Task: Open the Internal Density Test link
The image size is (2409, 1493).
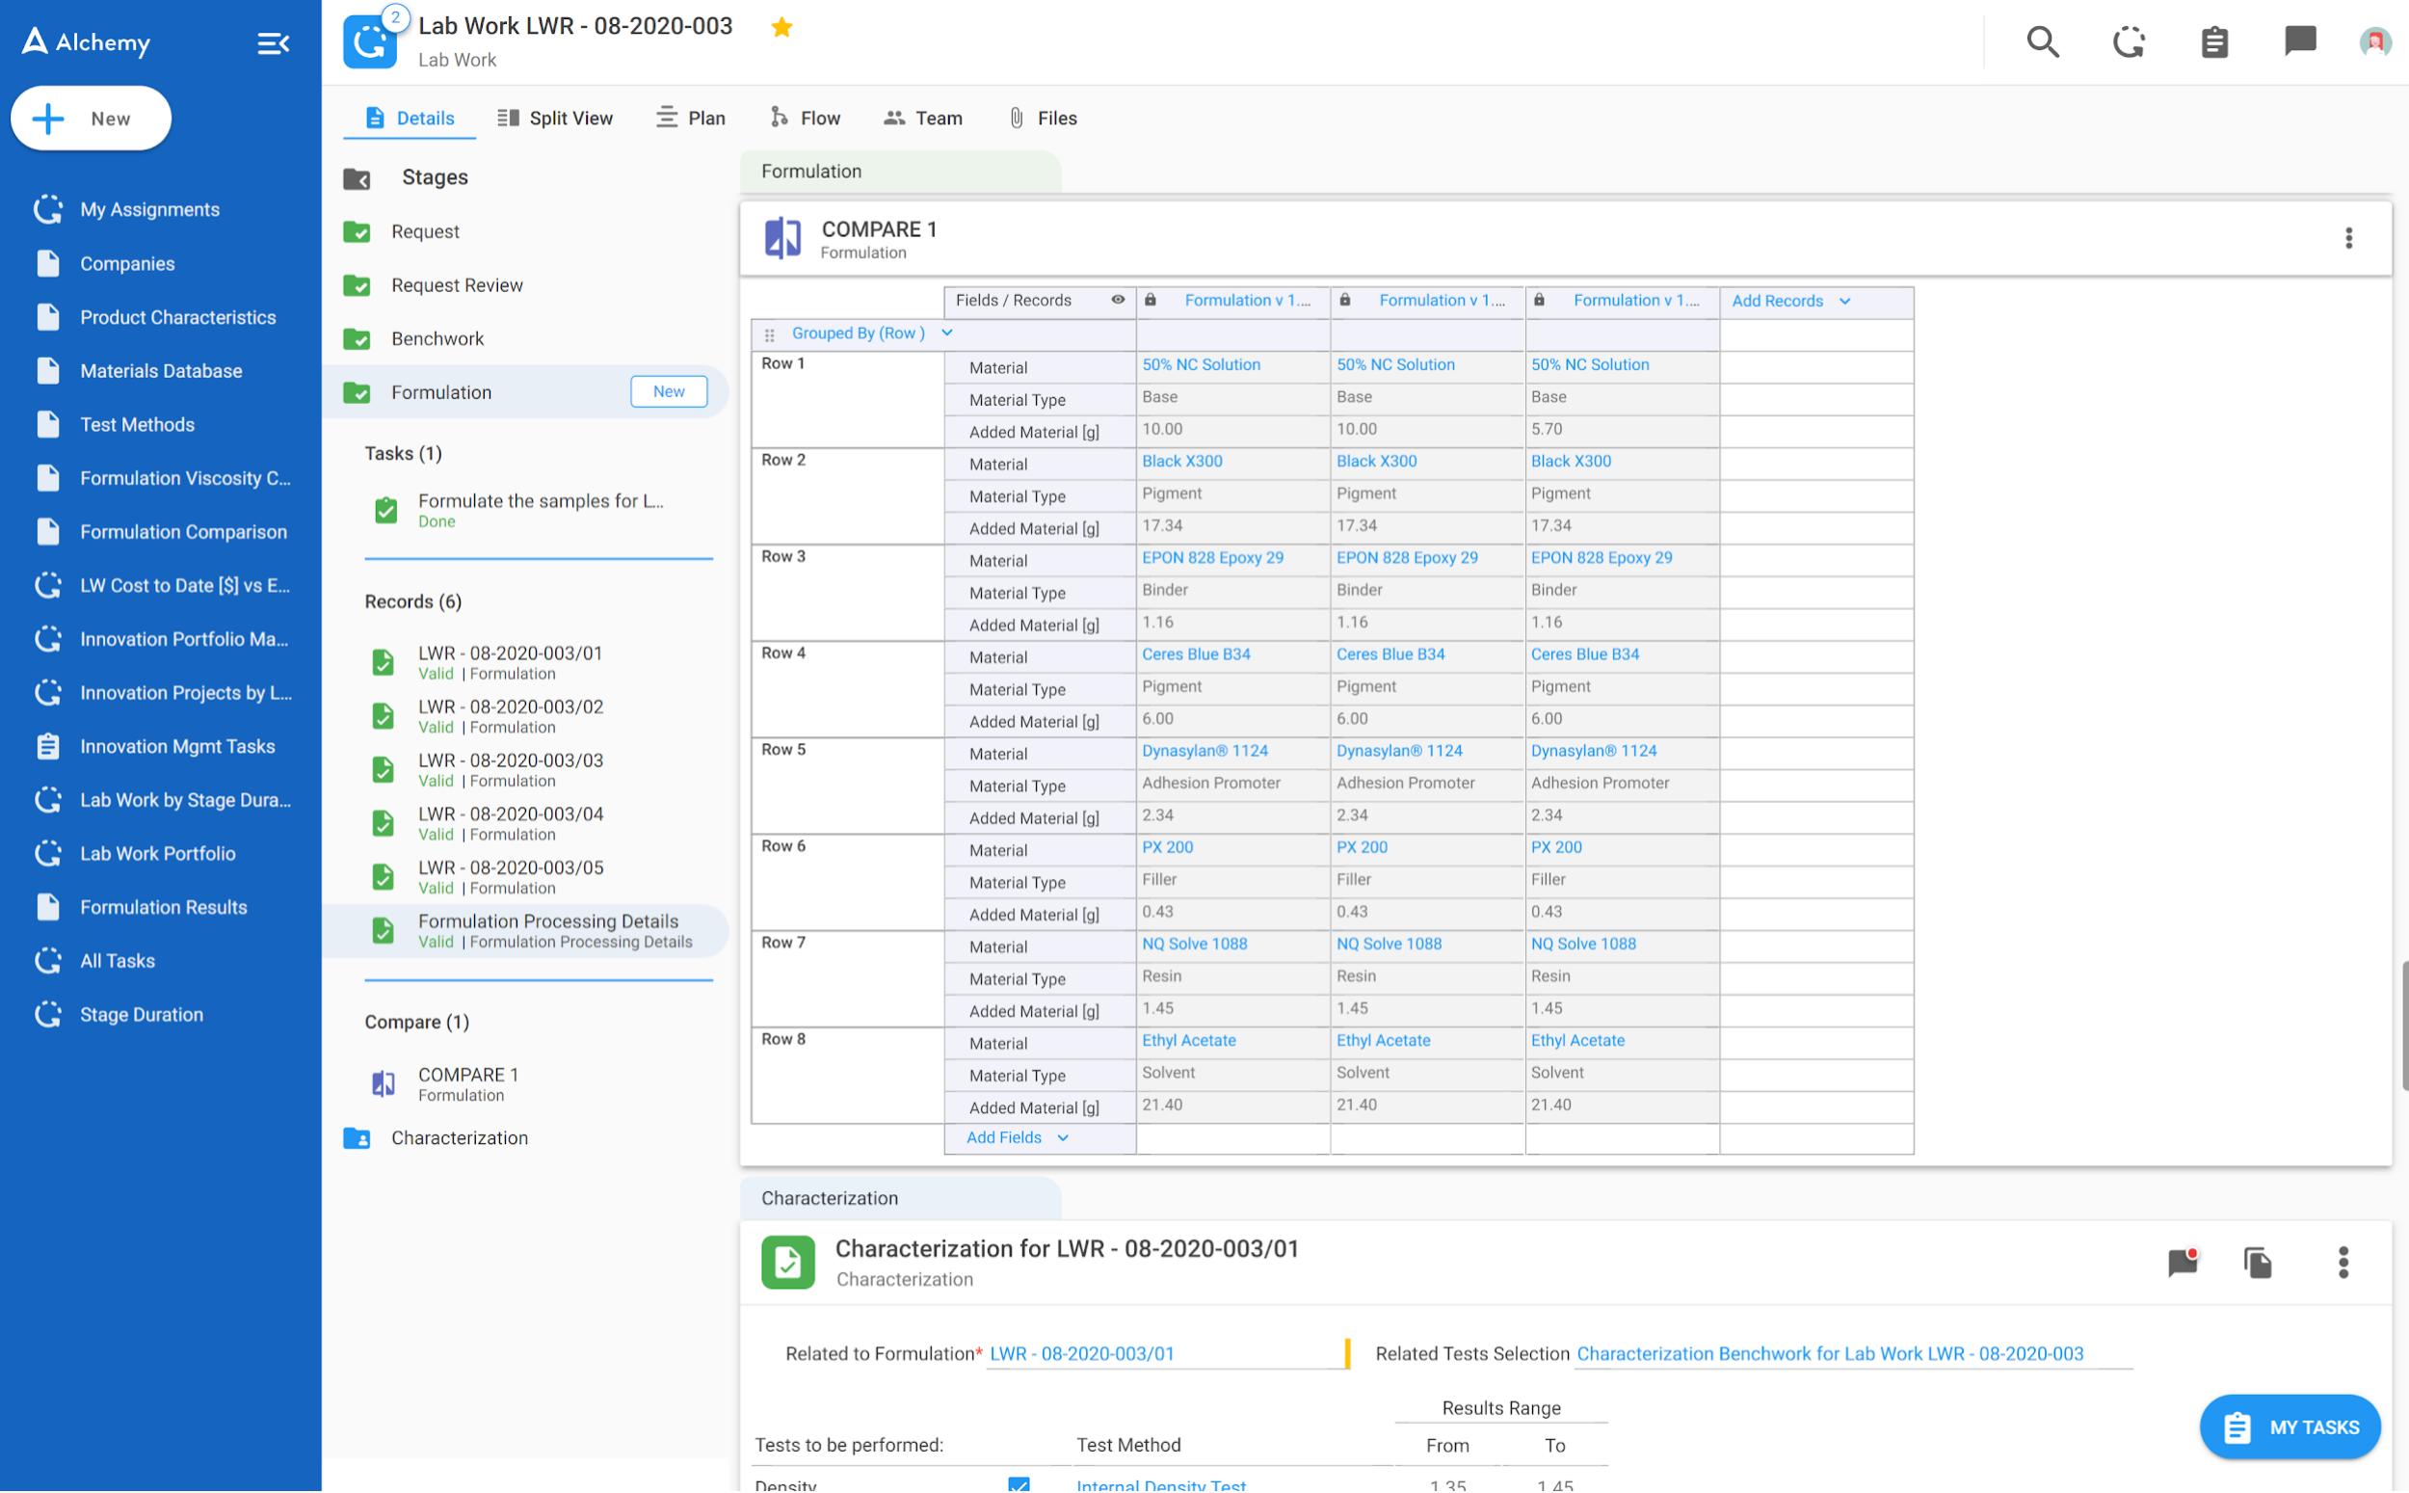Action: tap(1160, 1484)
